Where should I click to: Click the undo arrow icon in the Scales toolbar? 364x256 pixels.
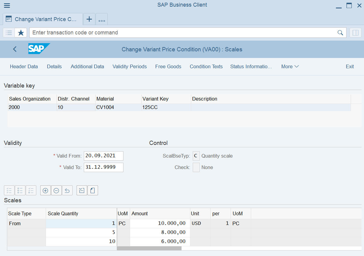[x=67, y=190]
